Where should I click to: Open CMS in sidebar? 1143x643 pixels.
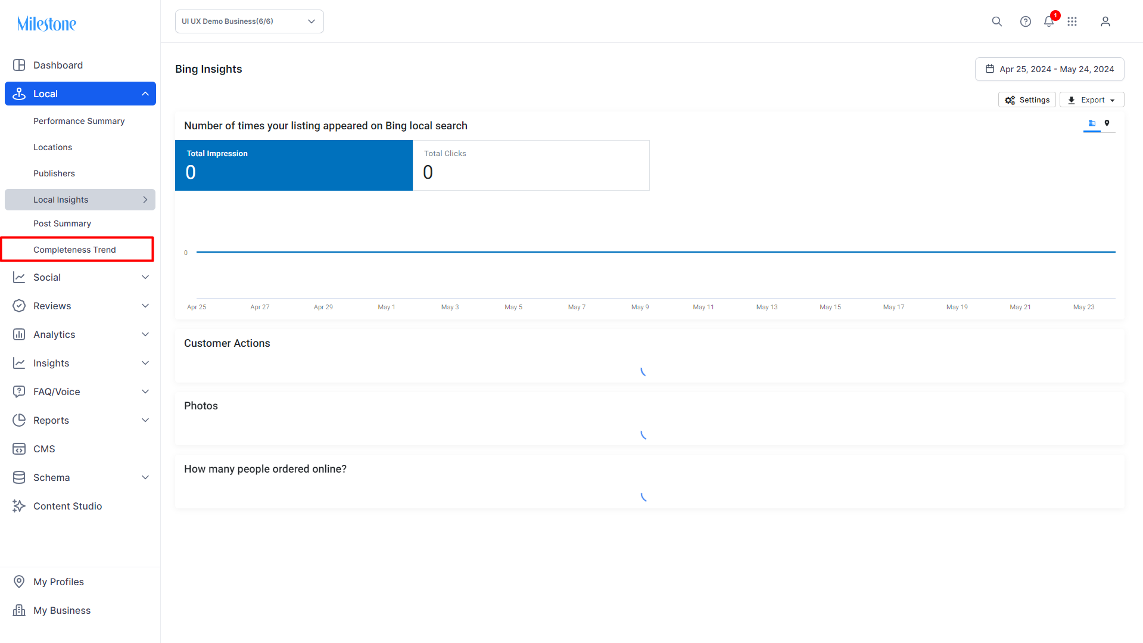(x=44, y=449)
